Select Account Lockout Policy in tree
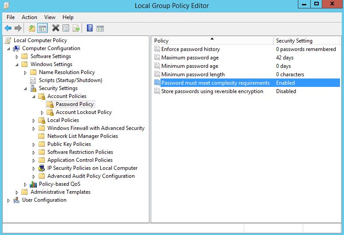This screenshot has width=344, height=235. tap(83, 112)
